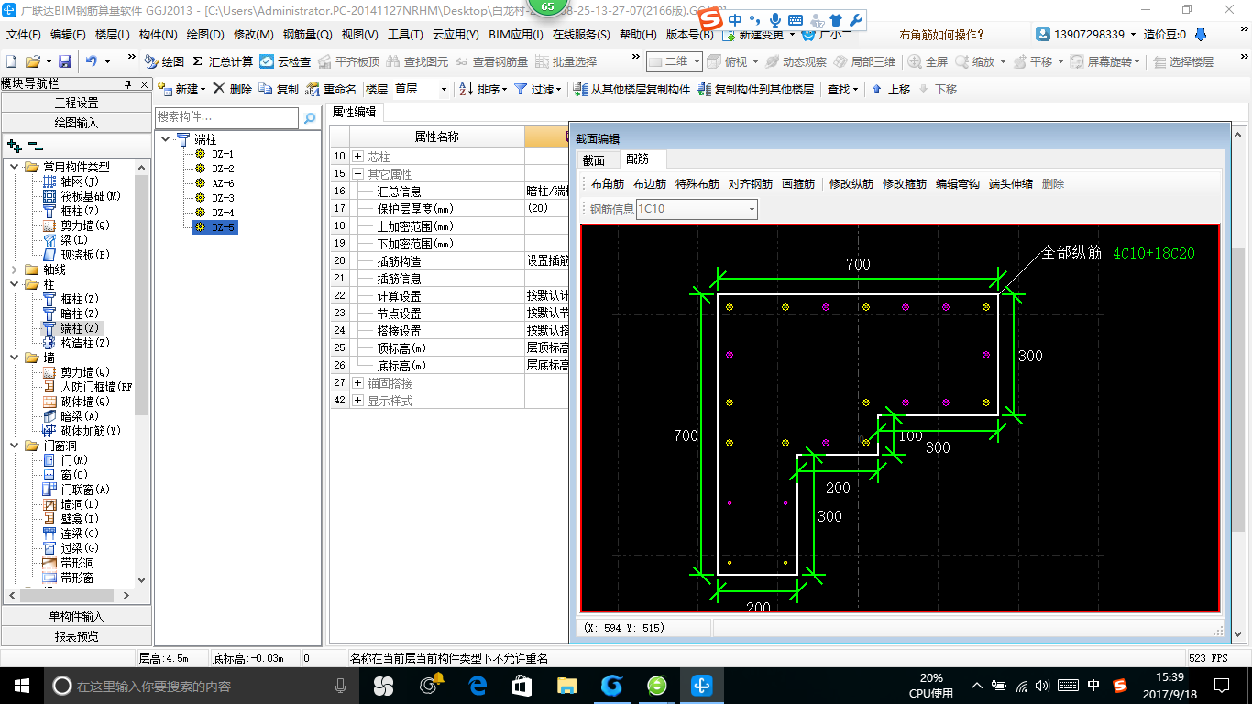This screenshot has height=704, width=1252.
Task: Click 画箍筋 draw stirrup tool
Action: 798,184
